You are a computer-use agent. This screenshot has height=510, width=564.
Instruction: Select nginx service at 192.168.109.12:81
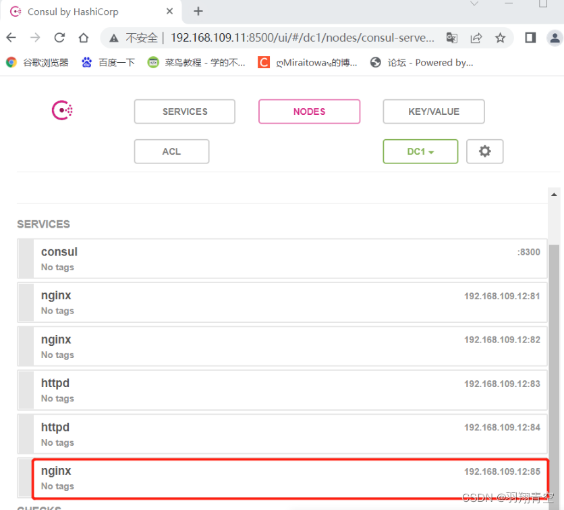[283, 303]
